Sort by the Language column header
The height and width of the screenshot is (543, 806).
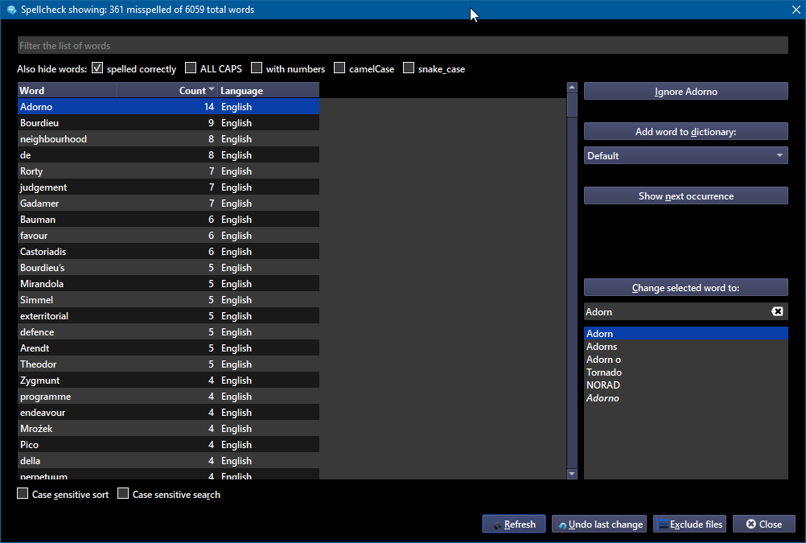pos(269,90)
